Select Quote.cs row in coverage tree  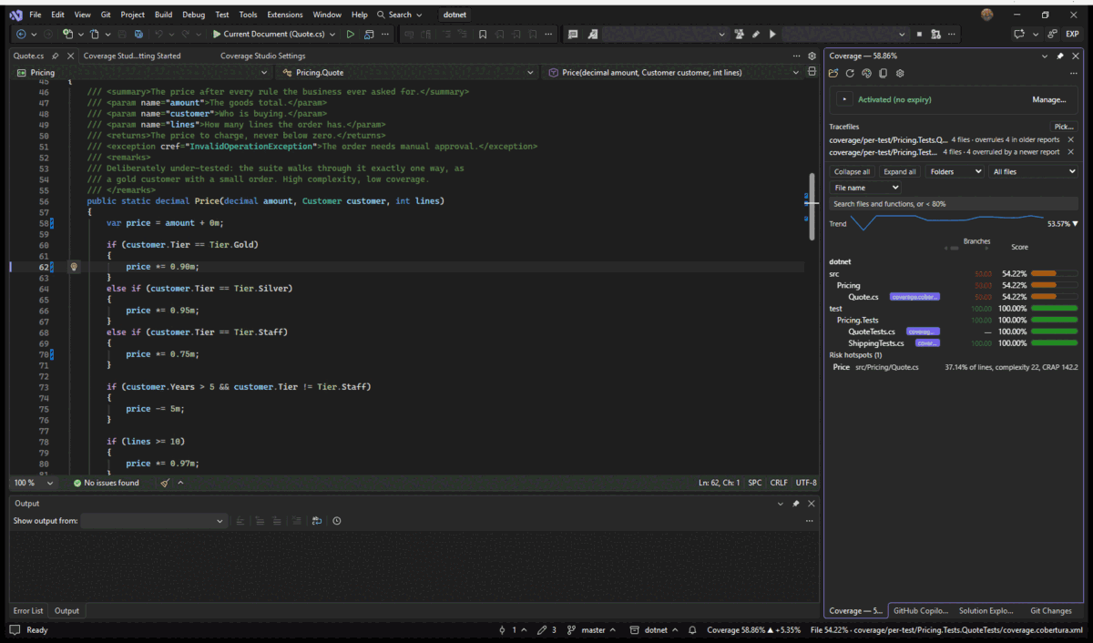pos(953,296)
